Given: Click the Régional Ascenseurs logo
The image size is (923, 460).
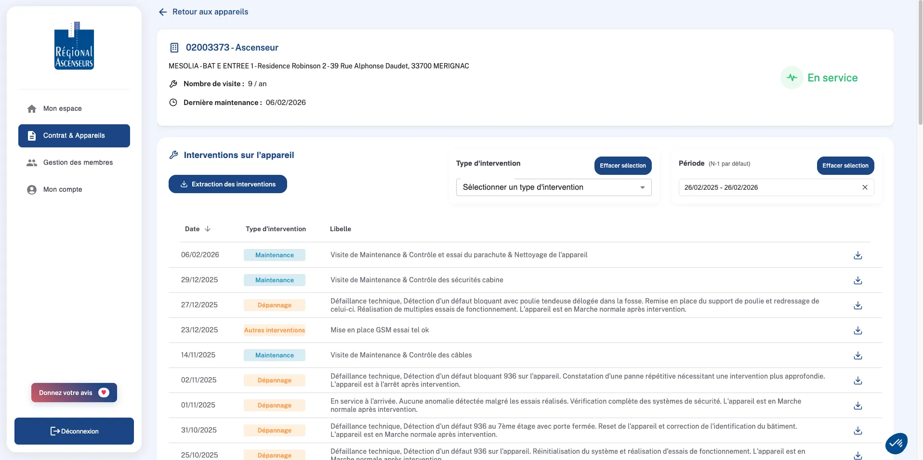Looking at the screenshot, I should [74, 46].
